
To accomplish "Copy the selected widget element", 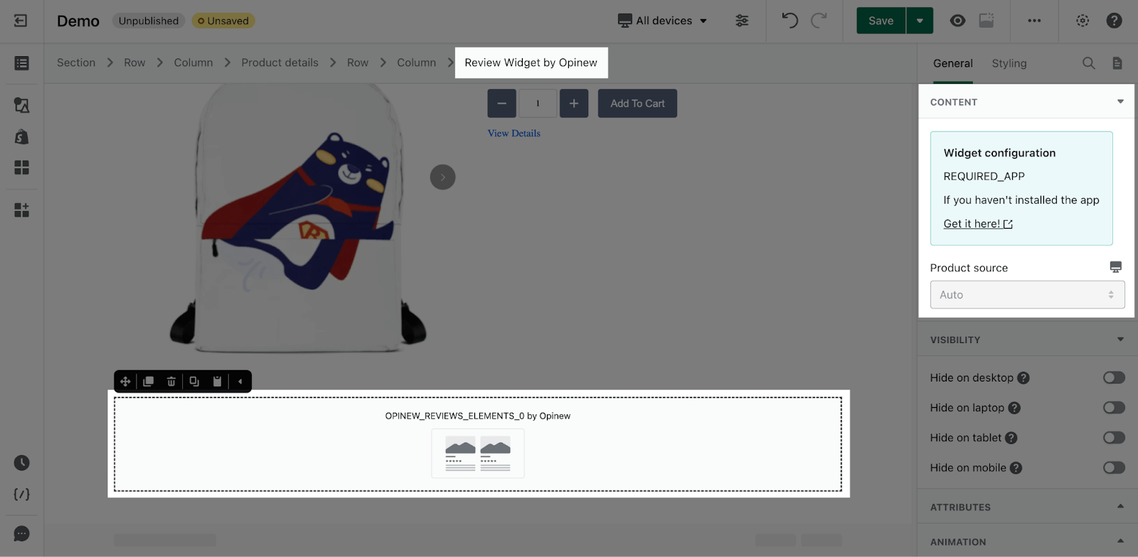I will 194,382.
